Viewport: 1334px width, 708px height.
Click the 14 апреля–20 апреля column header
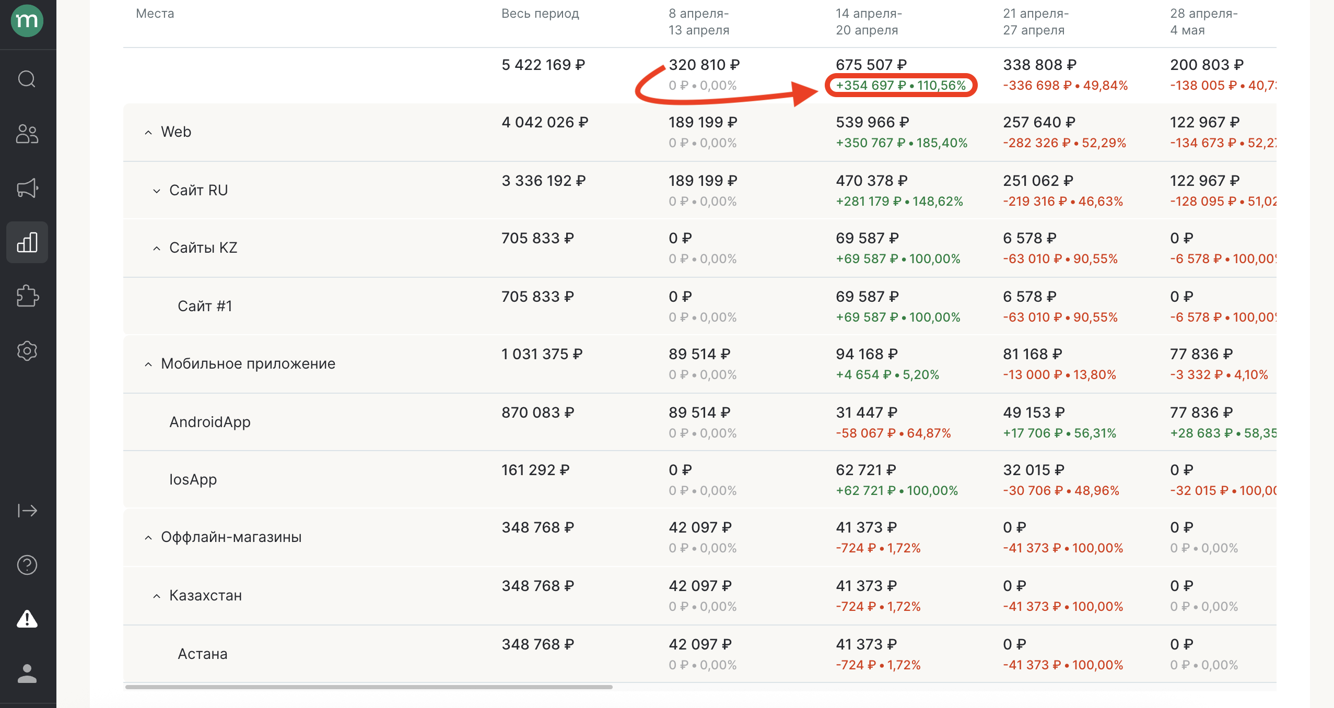point(869,22)
